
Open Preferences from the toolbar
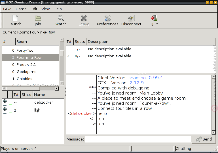tap(108, 20)
